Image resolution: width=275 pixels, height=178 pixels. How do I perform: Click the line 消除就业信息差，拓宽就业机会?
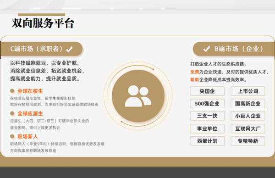tap(47, 71)
